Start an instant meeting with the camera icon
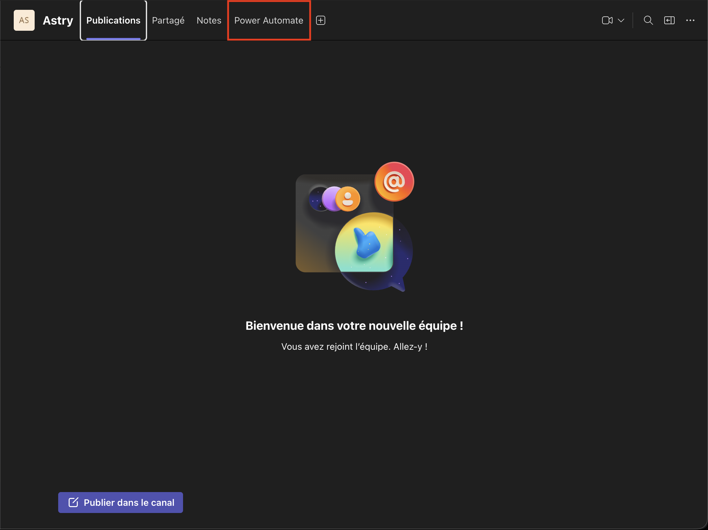Viewport: 708px width, 530px height. [607, 20]
